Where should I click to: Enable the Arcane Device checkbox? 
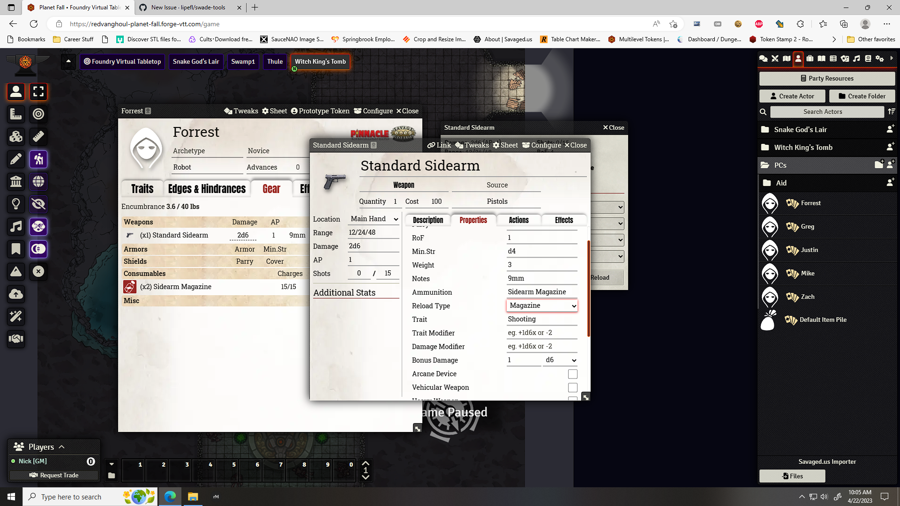[572, 374]
